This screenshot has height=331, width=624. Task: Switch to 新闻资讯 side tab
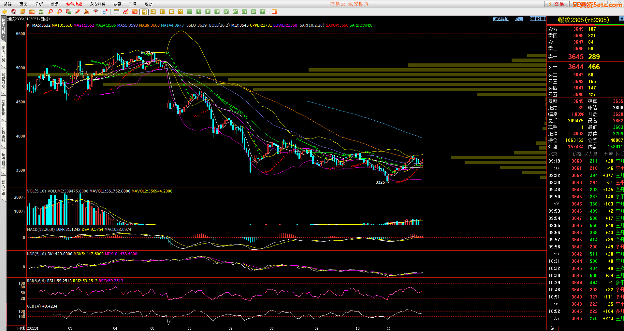coord(3,188)
